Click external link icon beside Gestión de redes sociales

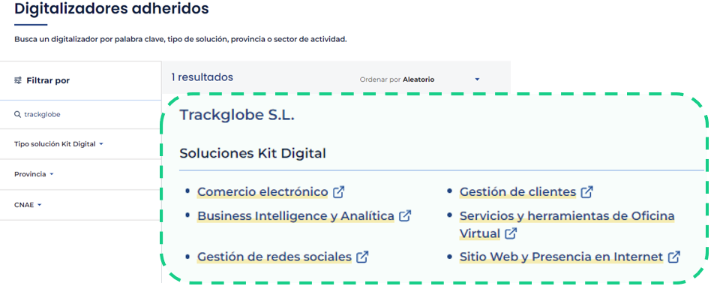362,257
